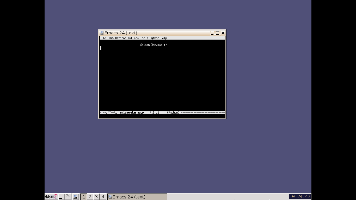The image size is (356, 200).
Task: Select the Emacs 24 (text) taskbar entry
Action: click(x=137, y=197)
